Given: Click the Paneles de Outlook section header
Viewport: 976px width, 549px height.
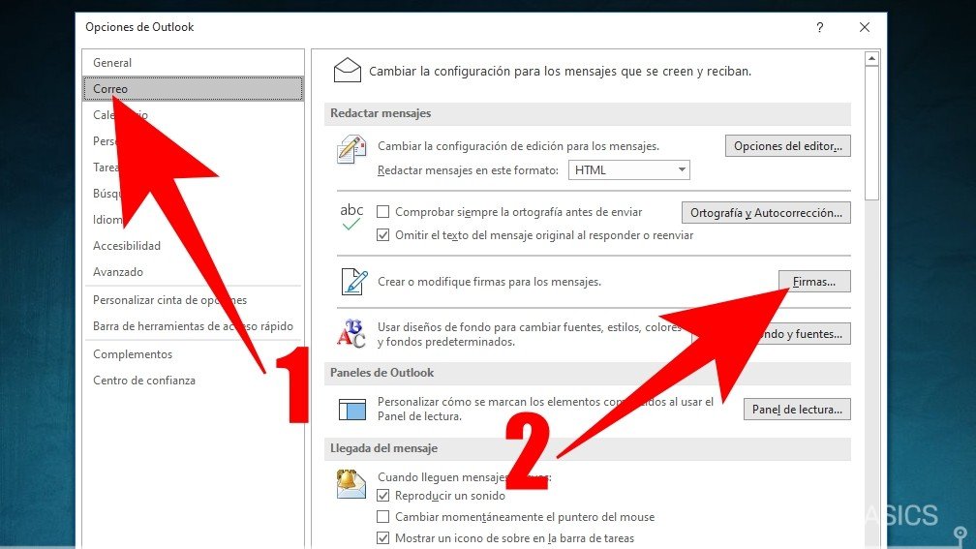Looking at the screenshot, I should [x=588, y=373].
